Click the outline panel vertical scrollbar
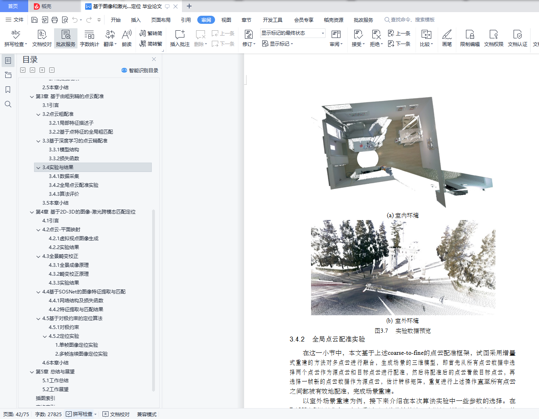 [153, 300]
